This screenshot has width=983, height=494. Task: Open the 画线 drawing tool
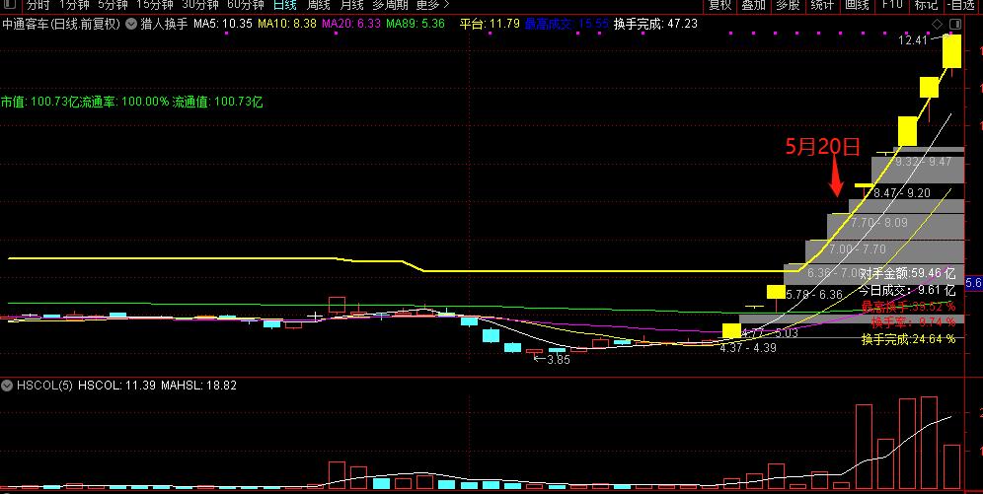857,5
